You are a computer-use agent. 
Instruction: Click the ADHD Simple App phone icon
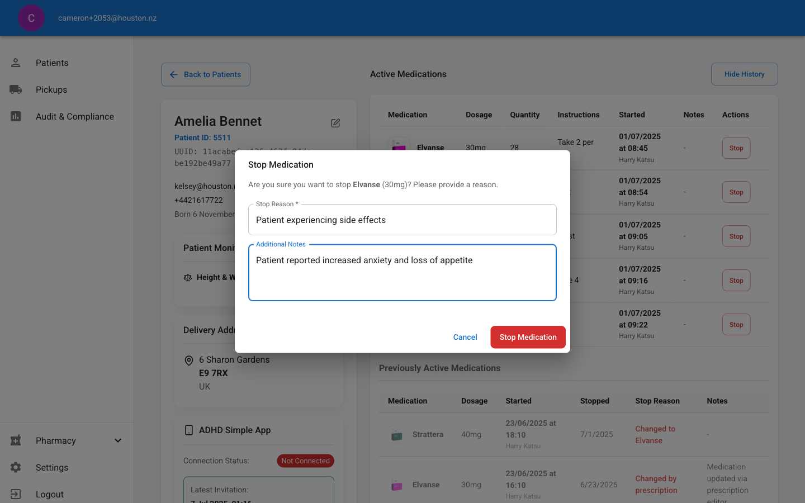click(189, 430)
